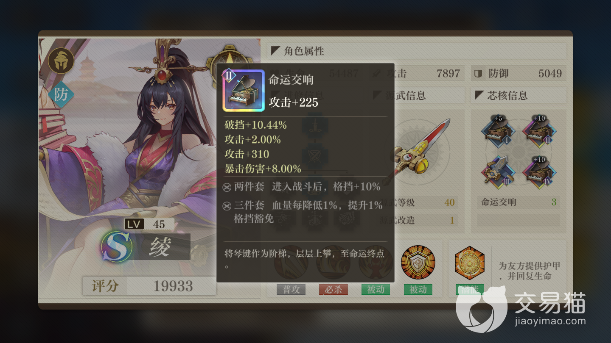Select the +10 piano core in slot IV
The image size is (611, 343).
pos(537,170)
